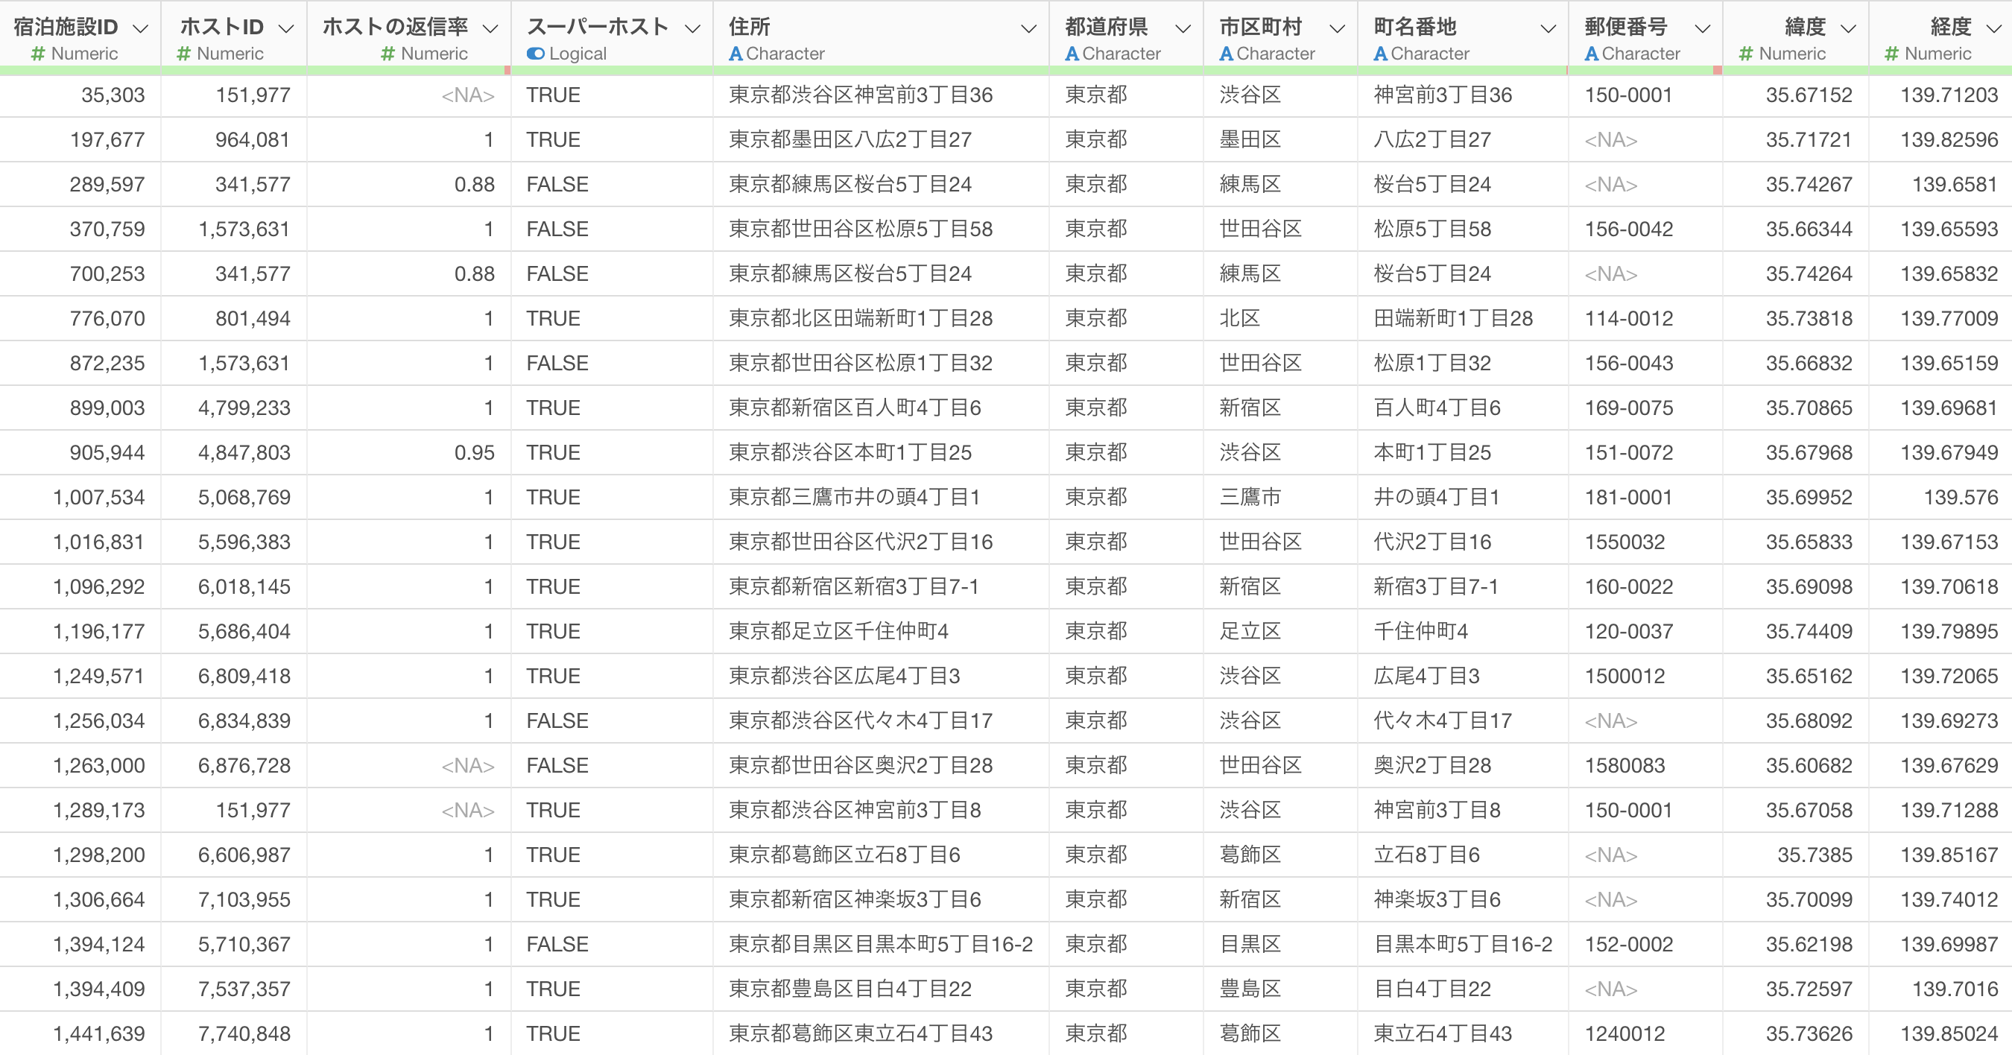The width and height of the screenshot is (2012, 1055).
Task: Expand the 郵便番号 column menu
Action: coord(1703,29)
